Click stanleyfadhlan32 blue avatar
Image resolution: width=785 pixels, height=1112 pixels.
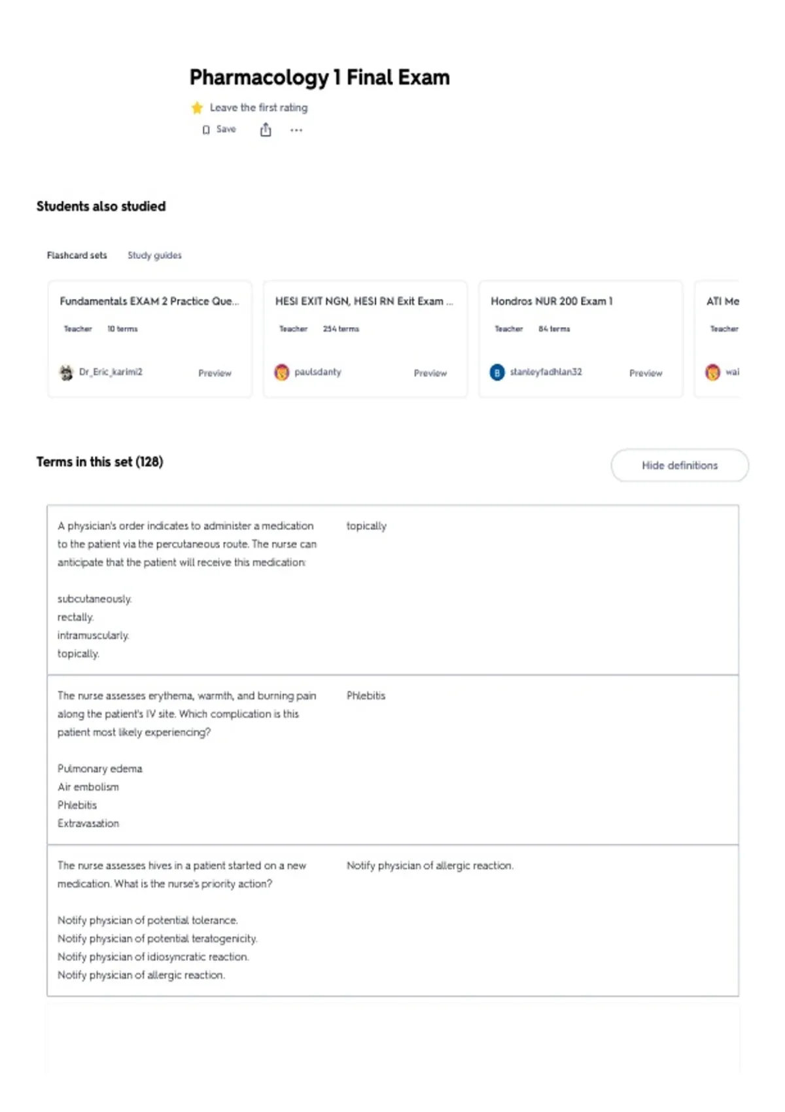point(497,372)
